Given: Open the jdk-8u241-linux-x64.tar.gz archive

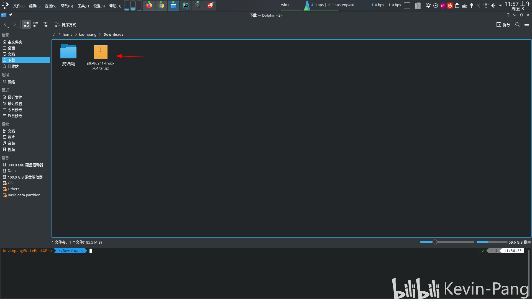Looking at the screenshot, I should (100, 53).
